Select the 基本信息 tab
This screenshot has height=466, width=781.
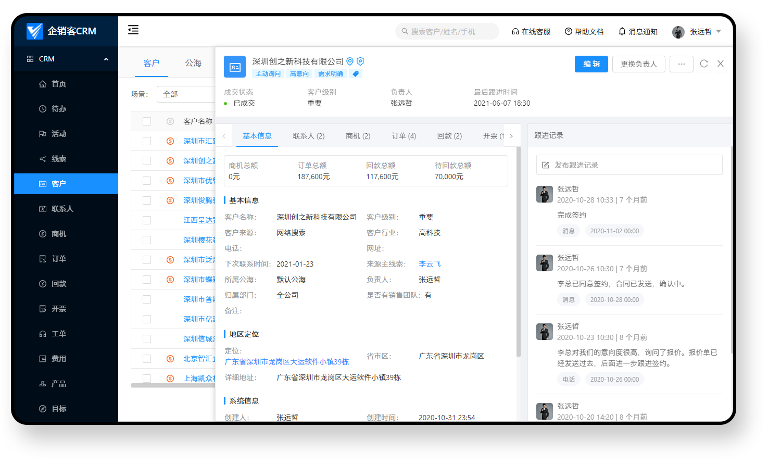point(257,136)
